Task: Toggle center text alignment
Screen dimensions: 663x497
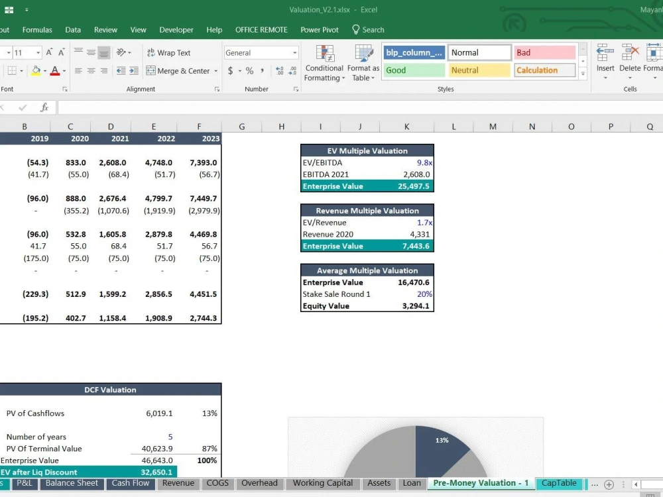Action: 91,70
